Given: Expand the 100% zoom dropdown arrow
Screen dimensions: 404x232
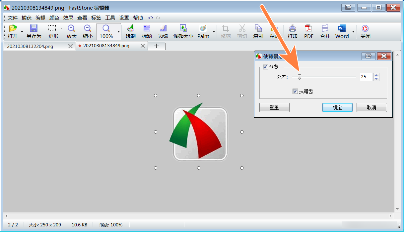Looking at the screenshot, I should click(118, 32).
